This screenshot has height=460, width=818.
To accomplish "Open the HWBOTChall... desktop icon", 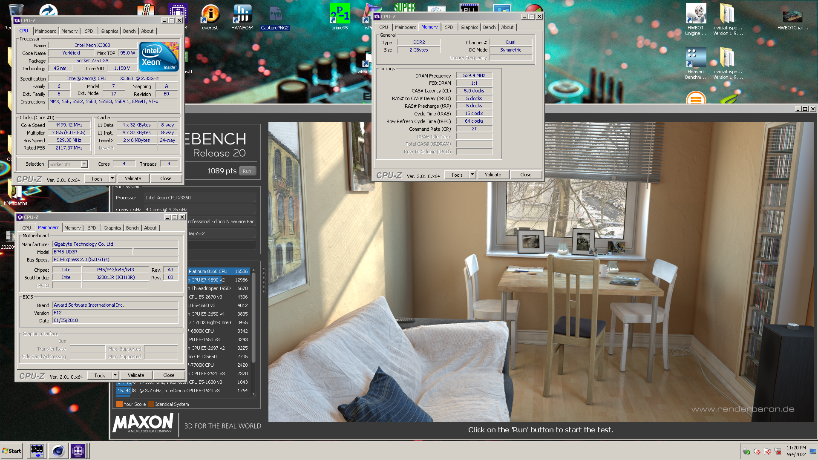I will (792, 19).
